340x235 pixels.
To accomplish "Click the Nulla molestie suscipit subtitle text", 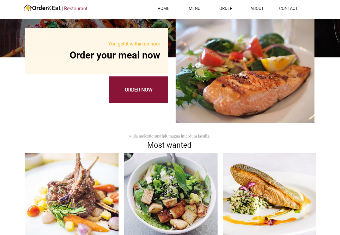I will (x=169, y=136).
